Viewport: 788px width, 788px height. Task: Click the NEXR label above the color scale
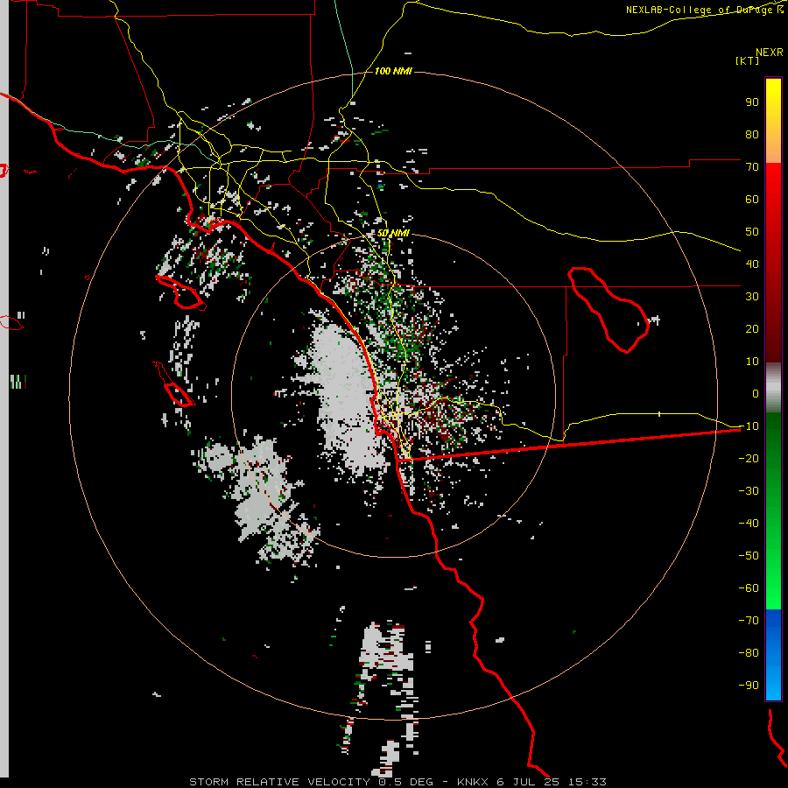point(769,53)
